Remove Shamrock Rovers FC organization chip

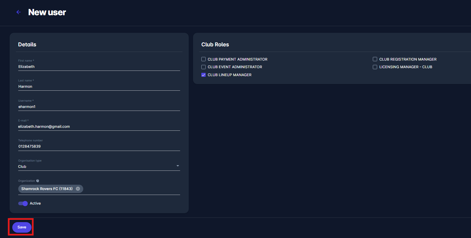coord(78,189)
